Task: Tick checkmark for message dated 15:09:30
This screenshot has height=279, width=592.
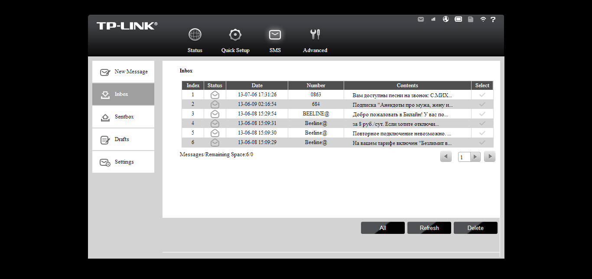Action: [x=482, y=133]
